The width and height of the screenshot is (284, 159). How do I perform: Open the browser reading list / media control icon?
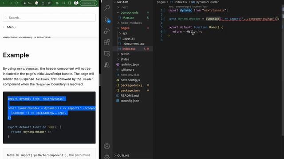(63, 3)
